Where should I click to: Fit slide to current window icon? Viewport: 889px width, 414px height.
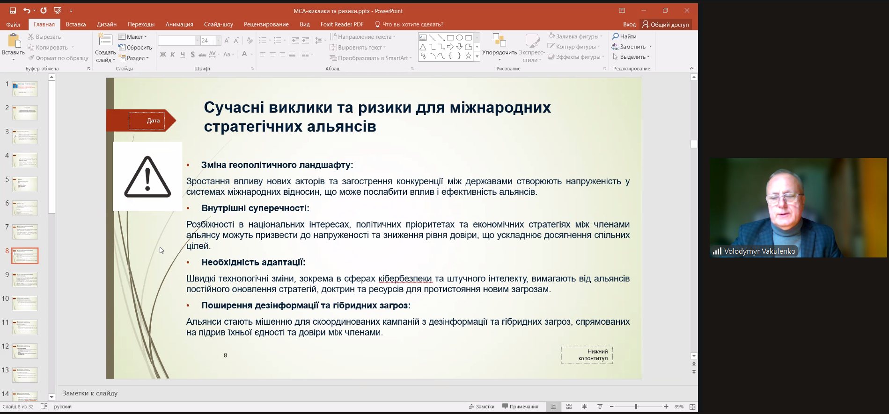tap(692, 407)
